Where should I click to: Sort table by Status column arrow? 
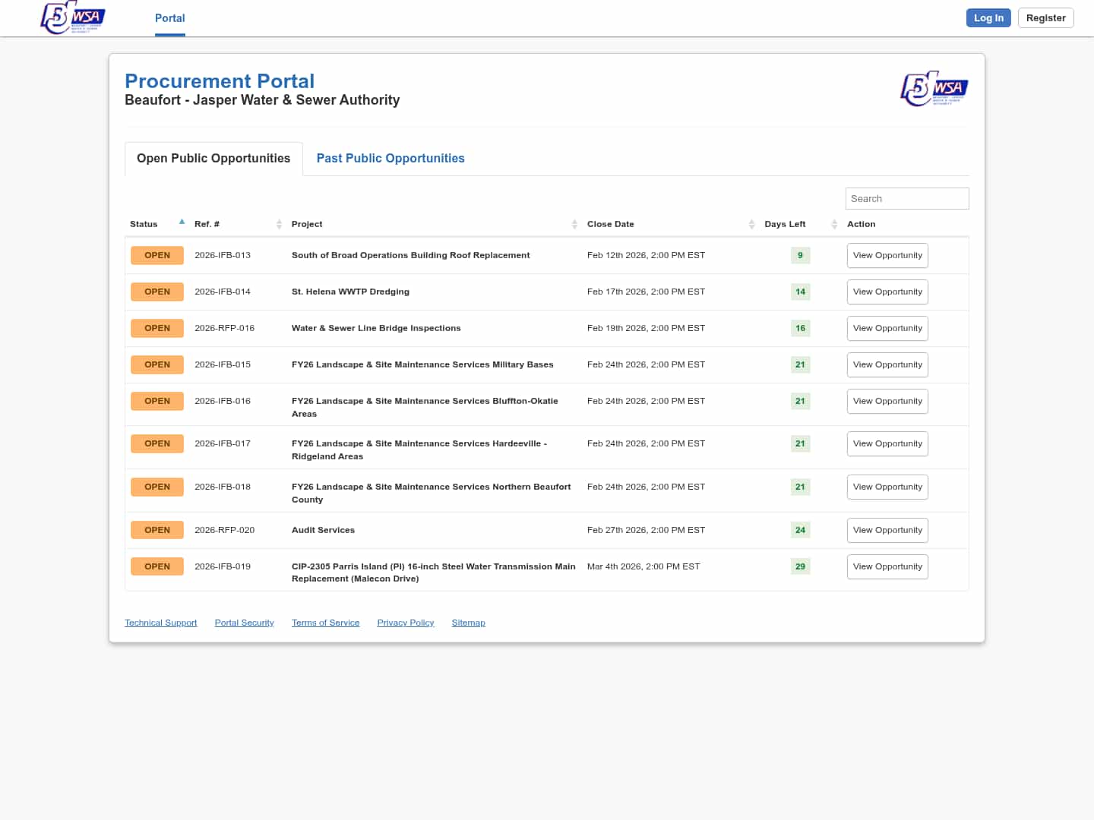click(182, 222)
